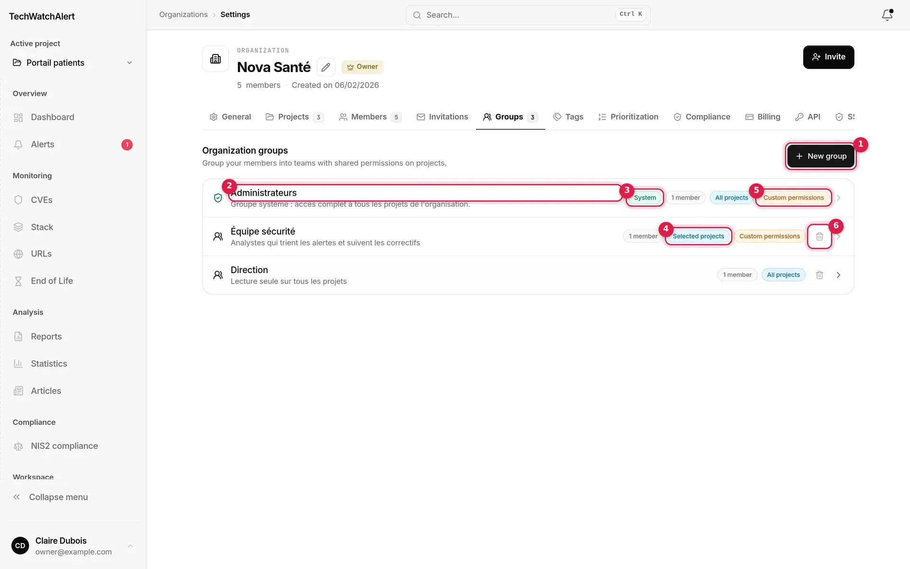910x569 pixels.
Task: Click the System badge on Administrateurs
Action: [x=645, y=198]
